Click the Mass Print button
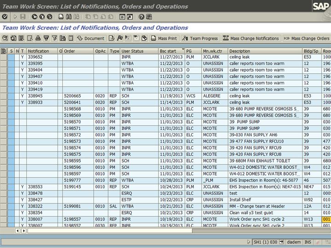This screenshot has height=248, width=331. click(x=164, y=38)
